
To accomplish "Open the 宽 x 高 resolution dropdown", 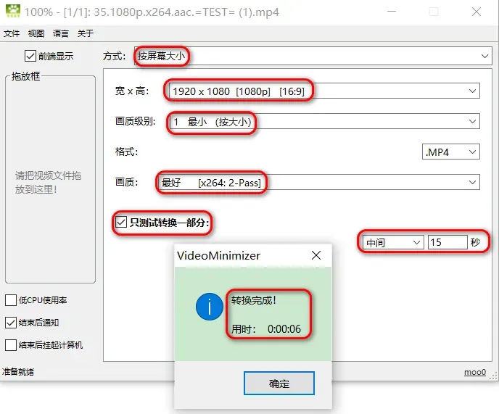I will tap(324, 91).
